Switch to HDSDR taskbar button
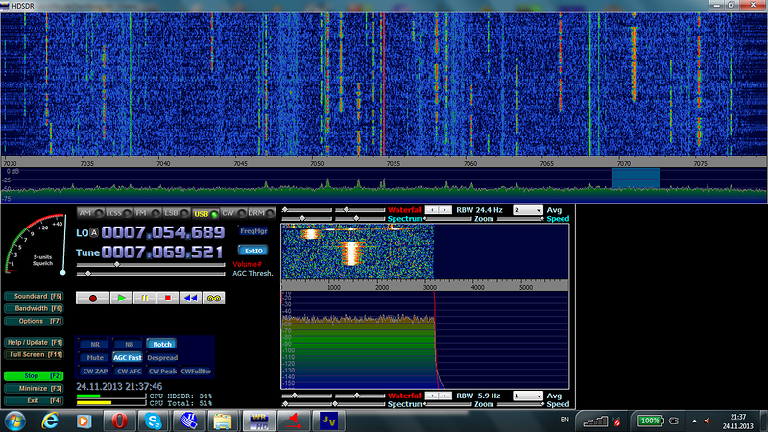 tap(259, 420)
